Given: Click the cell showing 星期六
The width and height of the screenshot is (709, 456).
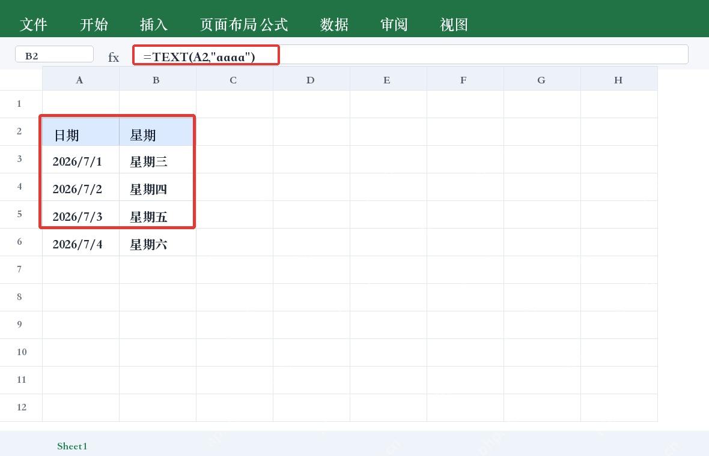Looking at the screenshot, I should [157, 242].
